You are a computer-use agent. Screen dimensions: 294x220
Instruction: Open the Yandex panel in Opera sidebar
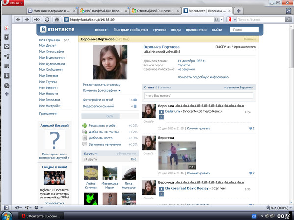7,28
